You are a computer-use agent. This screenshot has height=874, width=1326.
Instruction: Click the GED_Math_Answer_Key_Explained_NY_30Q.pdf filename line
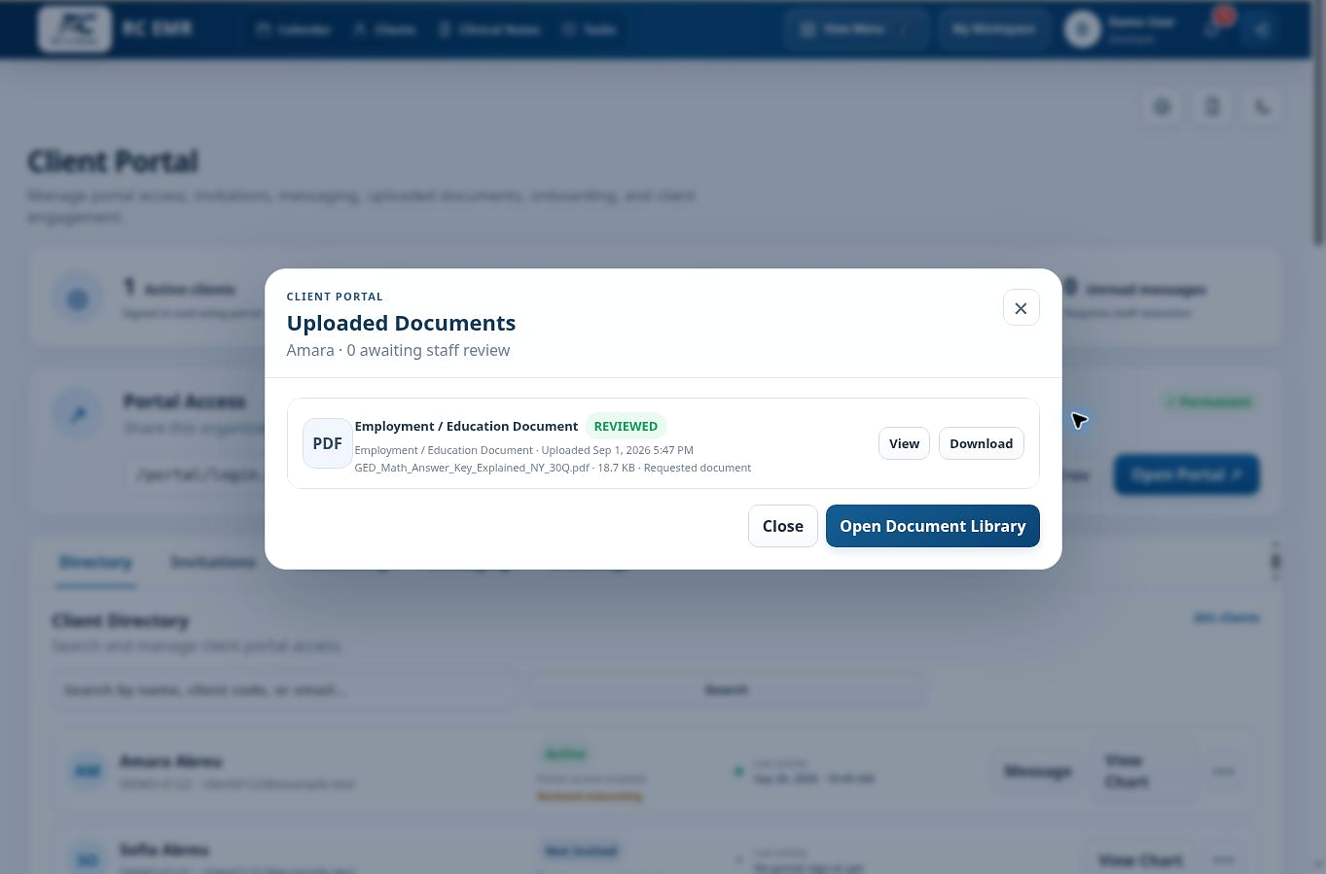click(x=553, y=468)
